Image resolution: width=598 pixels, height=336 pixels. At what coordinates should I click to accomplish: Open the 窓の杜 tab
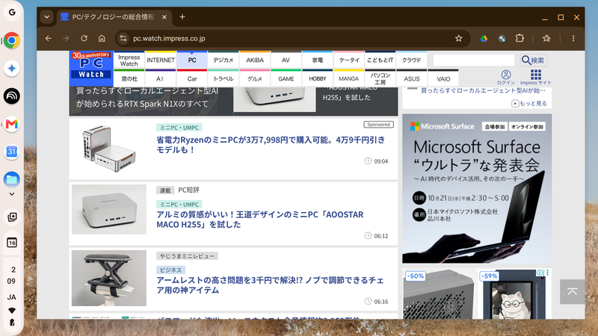point(129,78)
